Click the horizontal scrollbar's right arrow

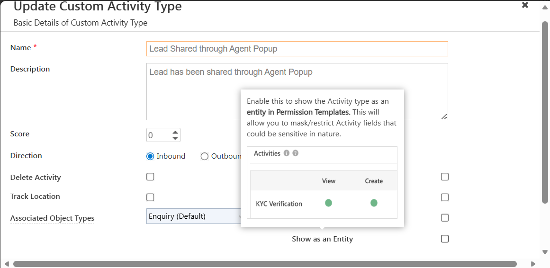(533, 264)
